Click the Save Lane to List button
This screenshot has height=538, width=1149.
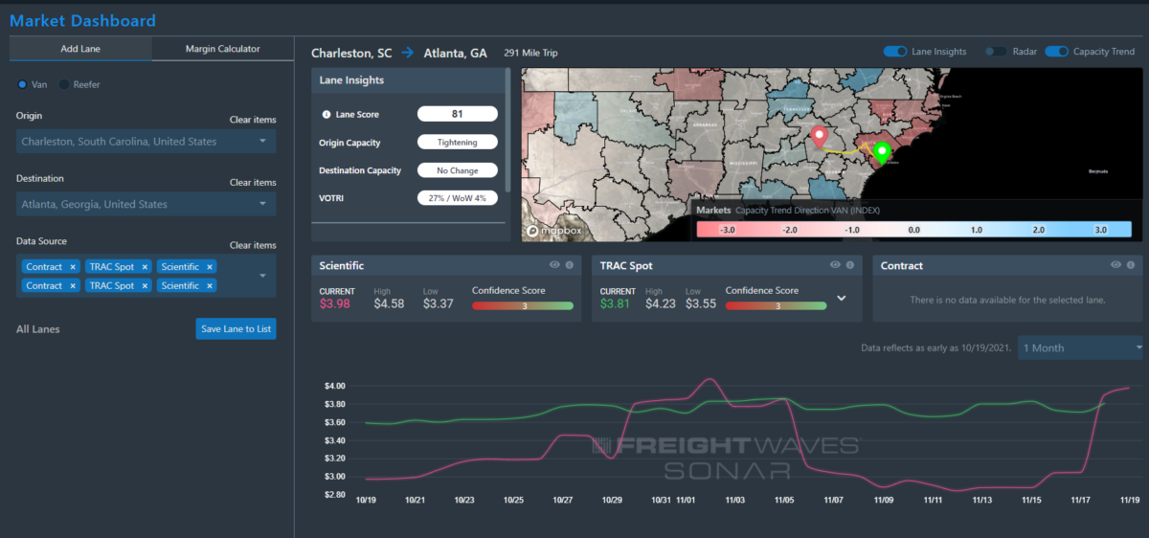tap(236, 329)
